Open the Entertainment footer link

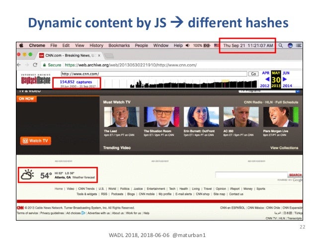point(156,189)
